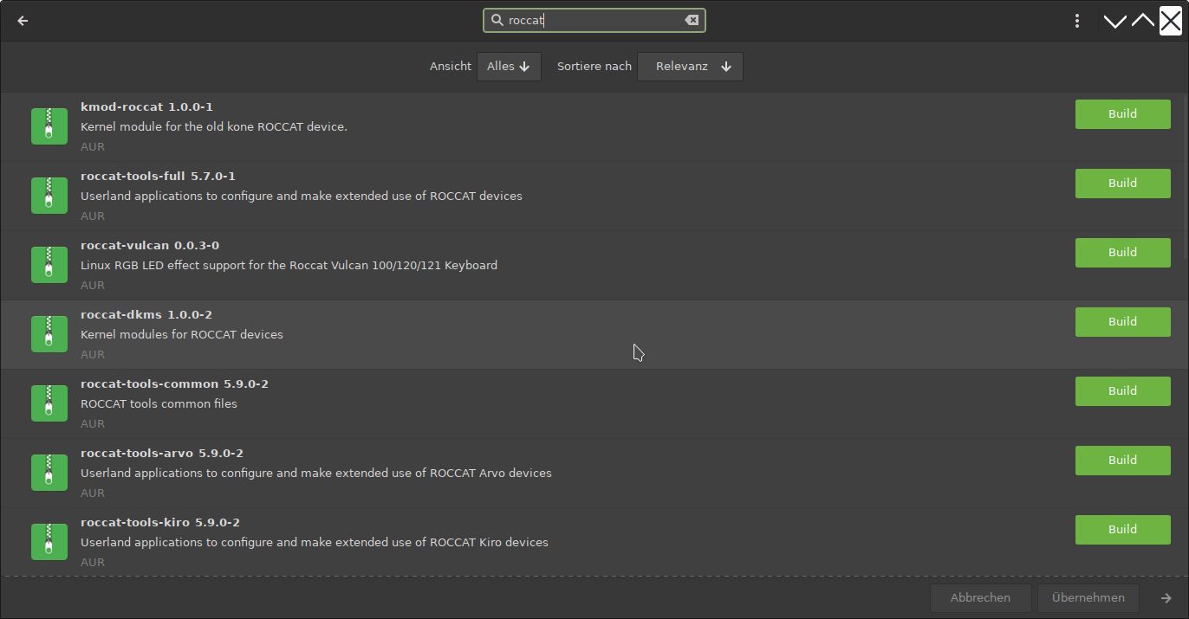Click 'Kernel module for the old kone' description
This screenshot has width=1189, height=619.
(214, 126)
